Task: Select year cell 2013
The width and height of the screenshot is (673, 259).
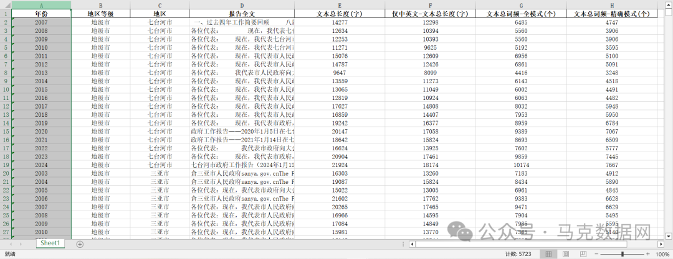Action: pos(41,73)
